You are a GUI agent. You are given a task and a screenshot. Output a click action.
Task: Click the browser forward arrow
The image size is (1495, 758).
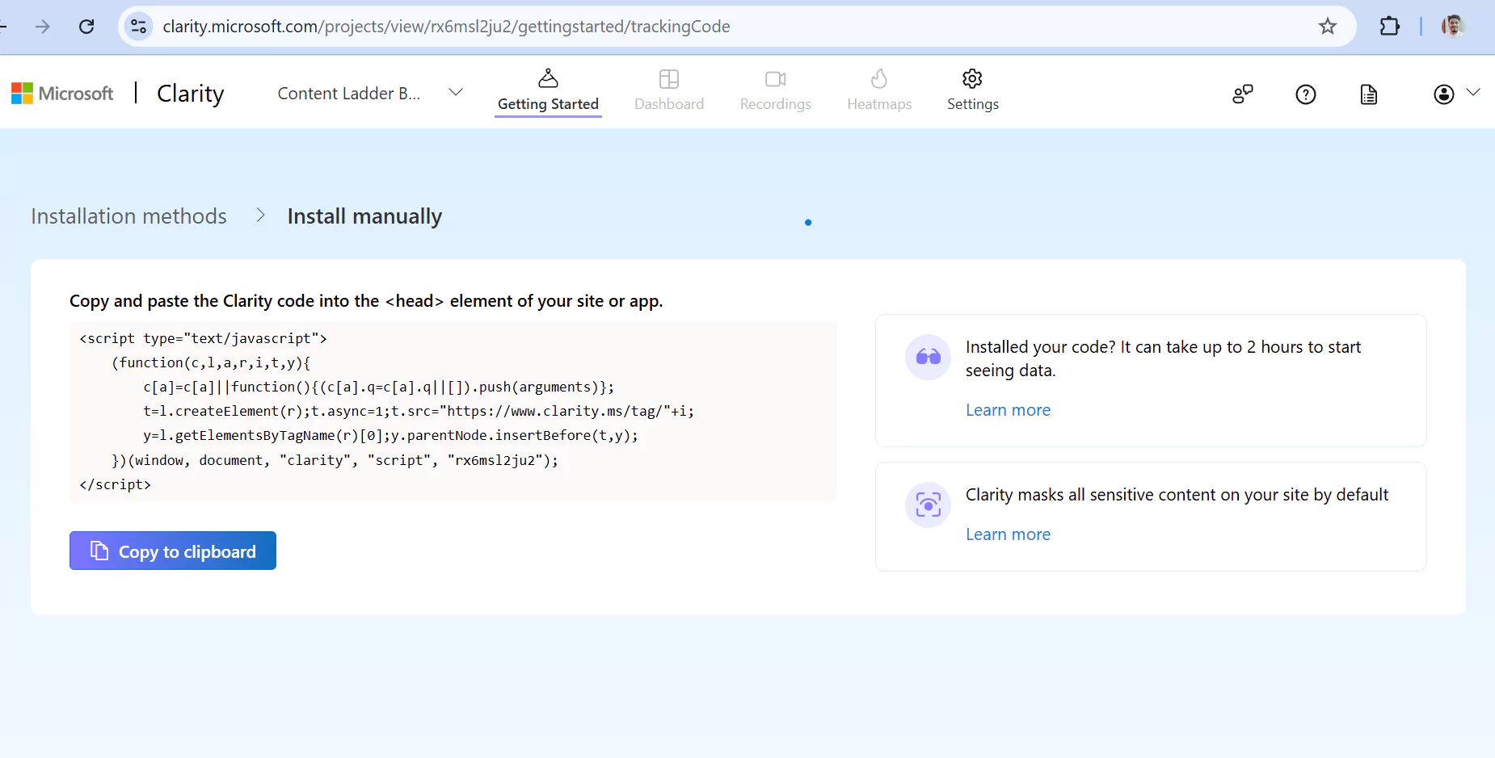(x=43, y=27)
